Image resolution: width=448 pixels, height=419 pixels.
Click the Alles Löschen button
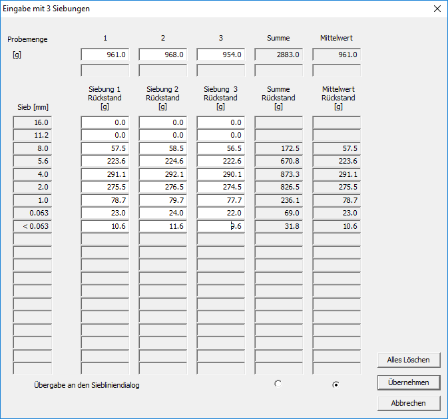(x=409, y=360)
